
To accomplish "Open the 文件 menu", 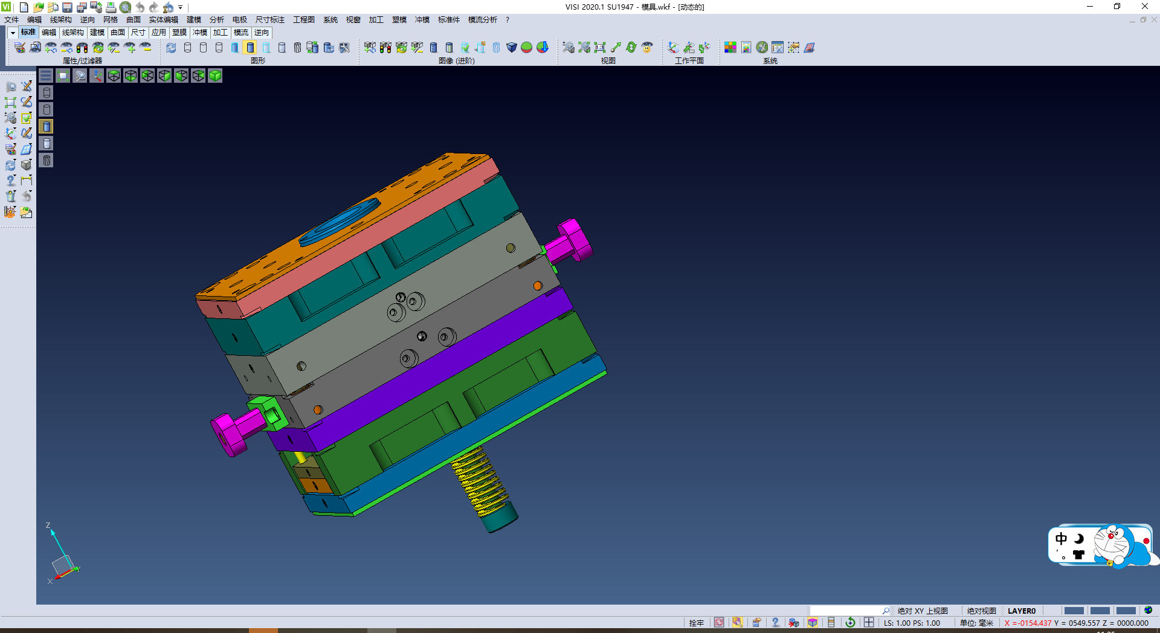I will tap(11, 20).
